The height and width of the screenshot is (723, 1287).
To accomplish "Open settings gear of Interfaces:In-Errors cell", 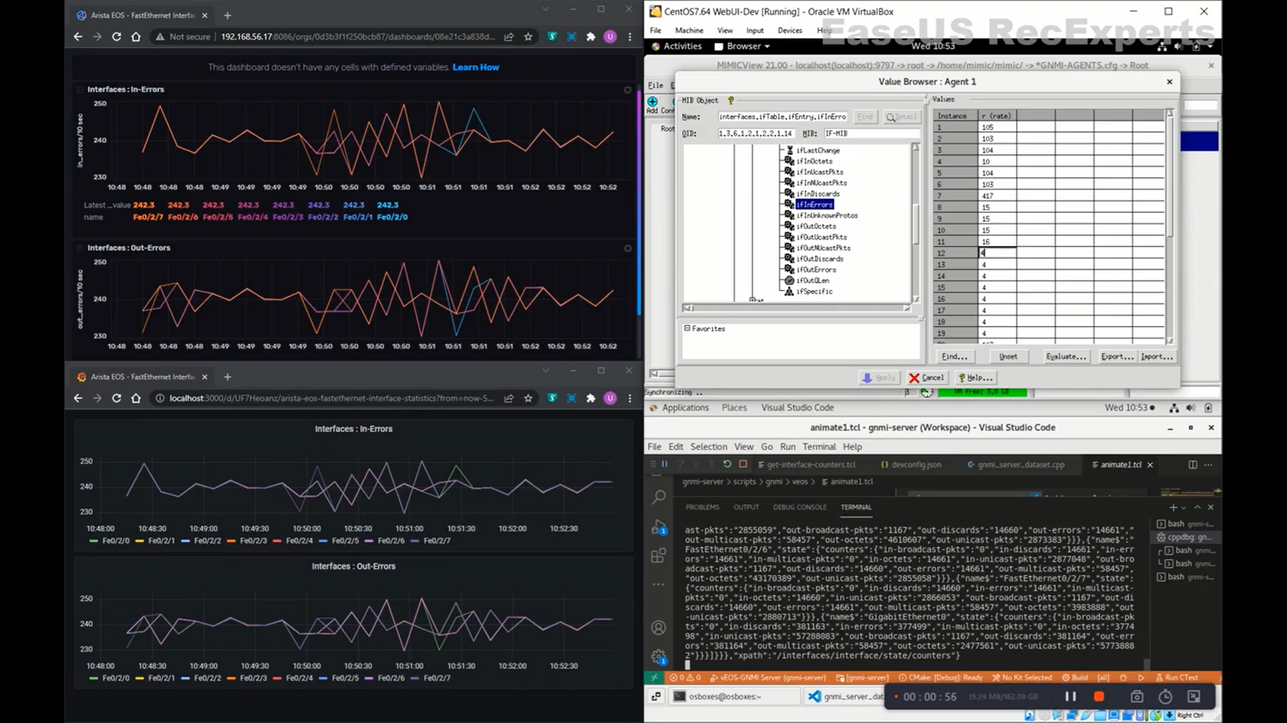I will pyautogui.click(x=627, y=90).
